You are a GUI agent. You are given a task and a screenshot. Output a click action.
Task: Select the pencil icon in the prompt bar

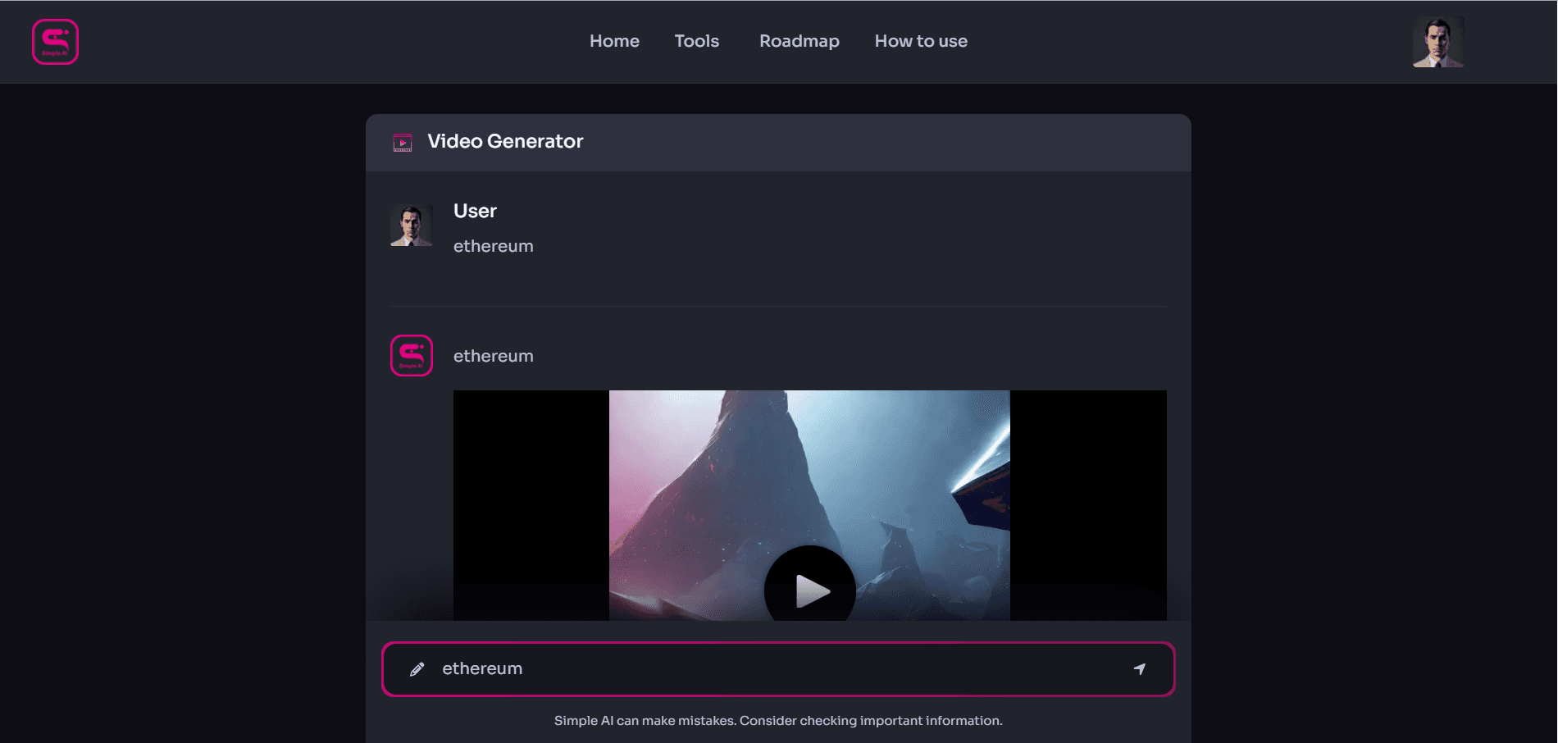click(418, 668)
